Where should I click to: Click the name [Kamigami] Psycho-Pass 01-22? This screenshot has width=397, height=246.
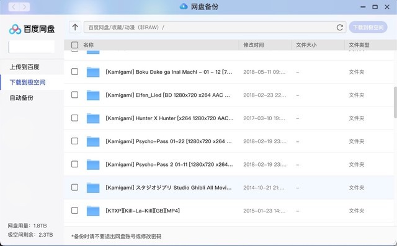tap(169, 141)
